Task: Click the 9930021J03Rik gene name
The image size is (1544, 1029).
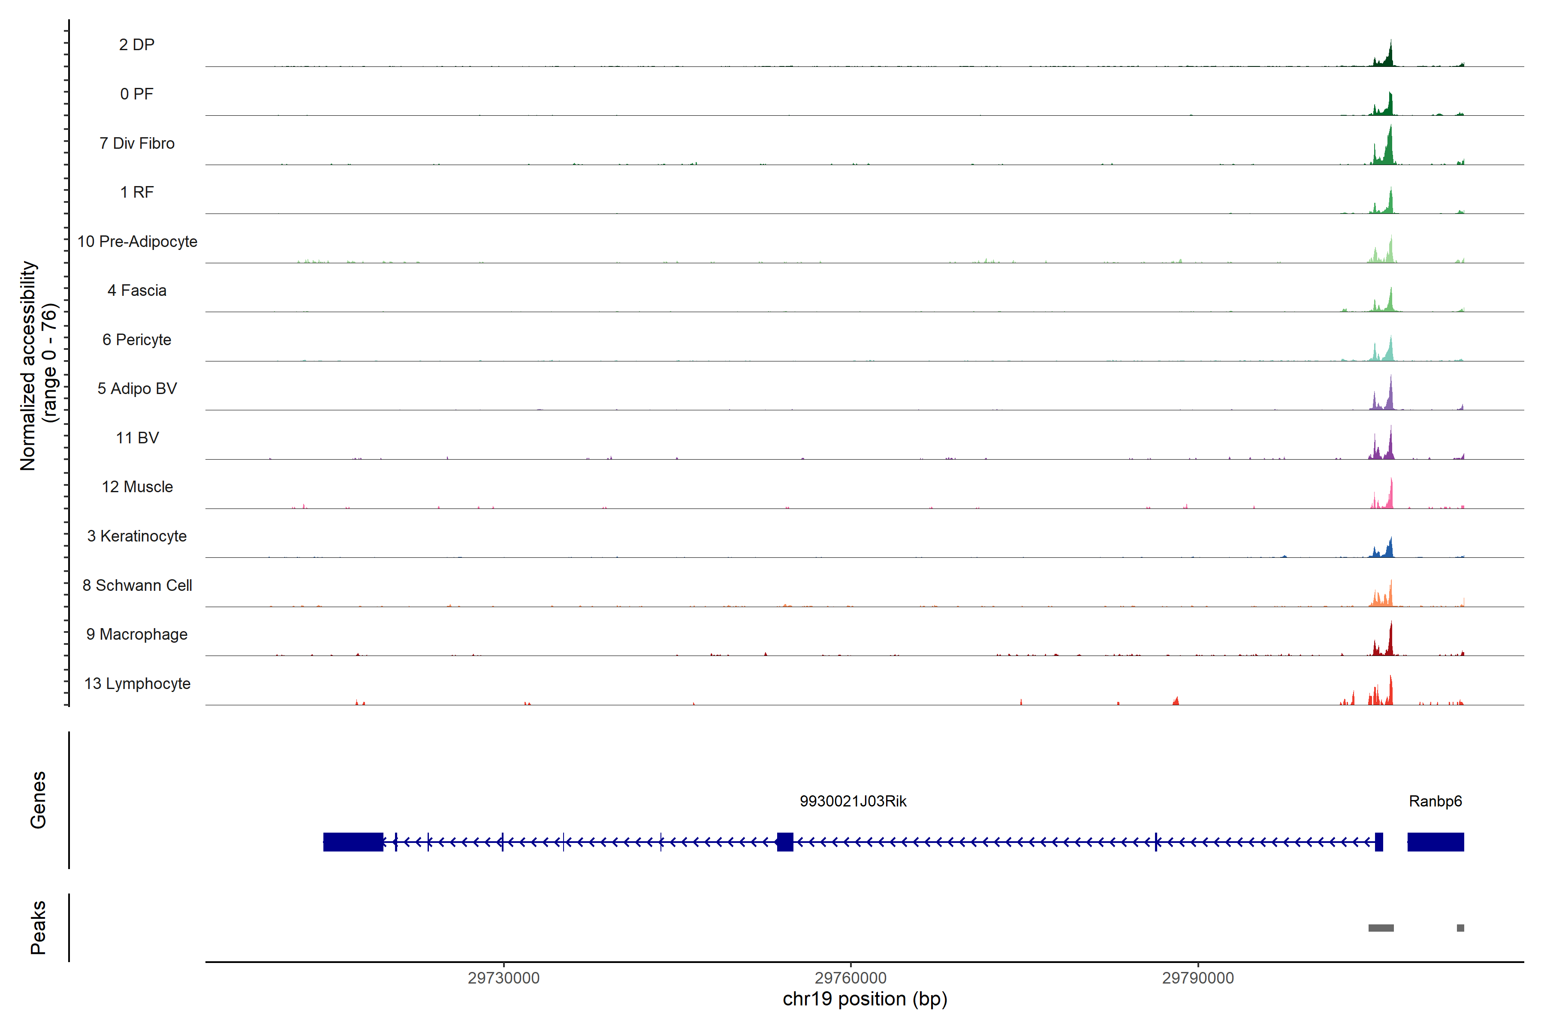Action: [853, 801]
